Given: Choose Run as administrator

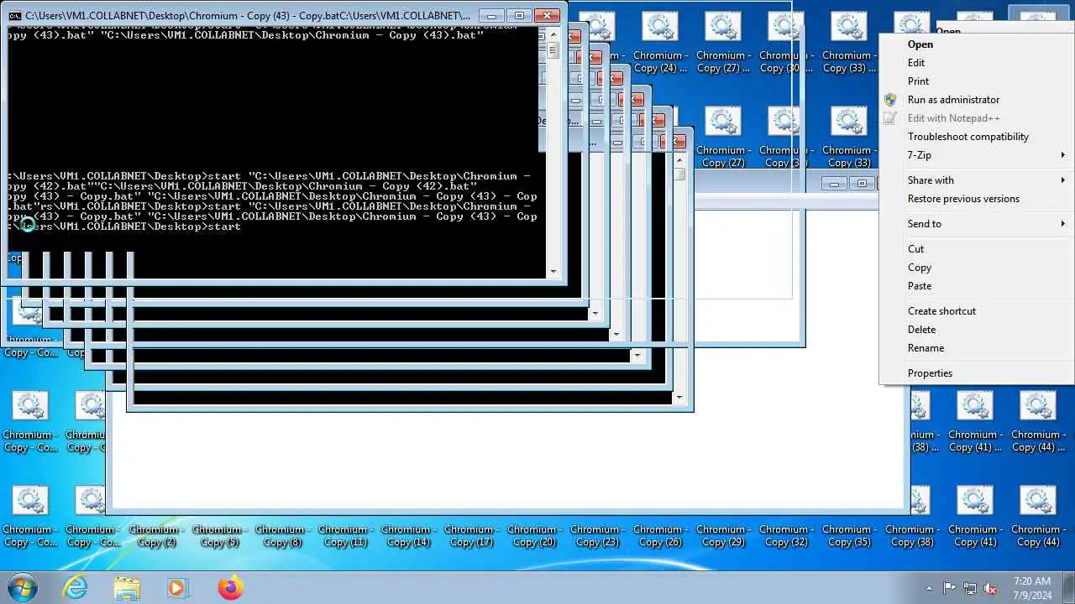Looking at the screenshot, I should pos(977,100).
